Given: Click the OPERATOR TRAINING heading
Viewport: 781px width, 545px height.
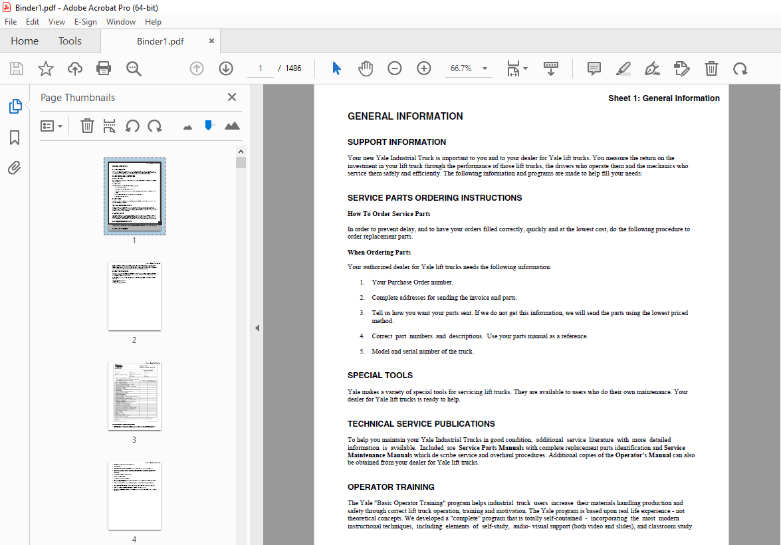Looking at the screenshot, I should click(x=391, y=487).
